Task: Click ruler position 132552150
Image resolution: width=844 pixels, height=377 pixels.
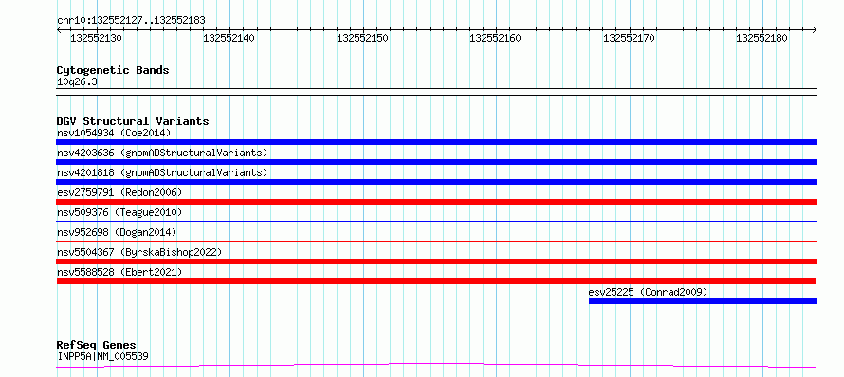Action: [x=363, y=38]
